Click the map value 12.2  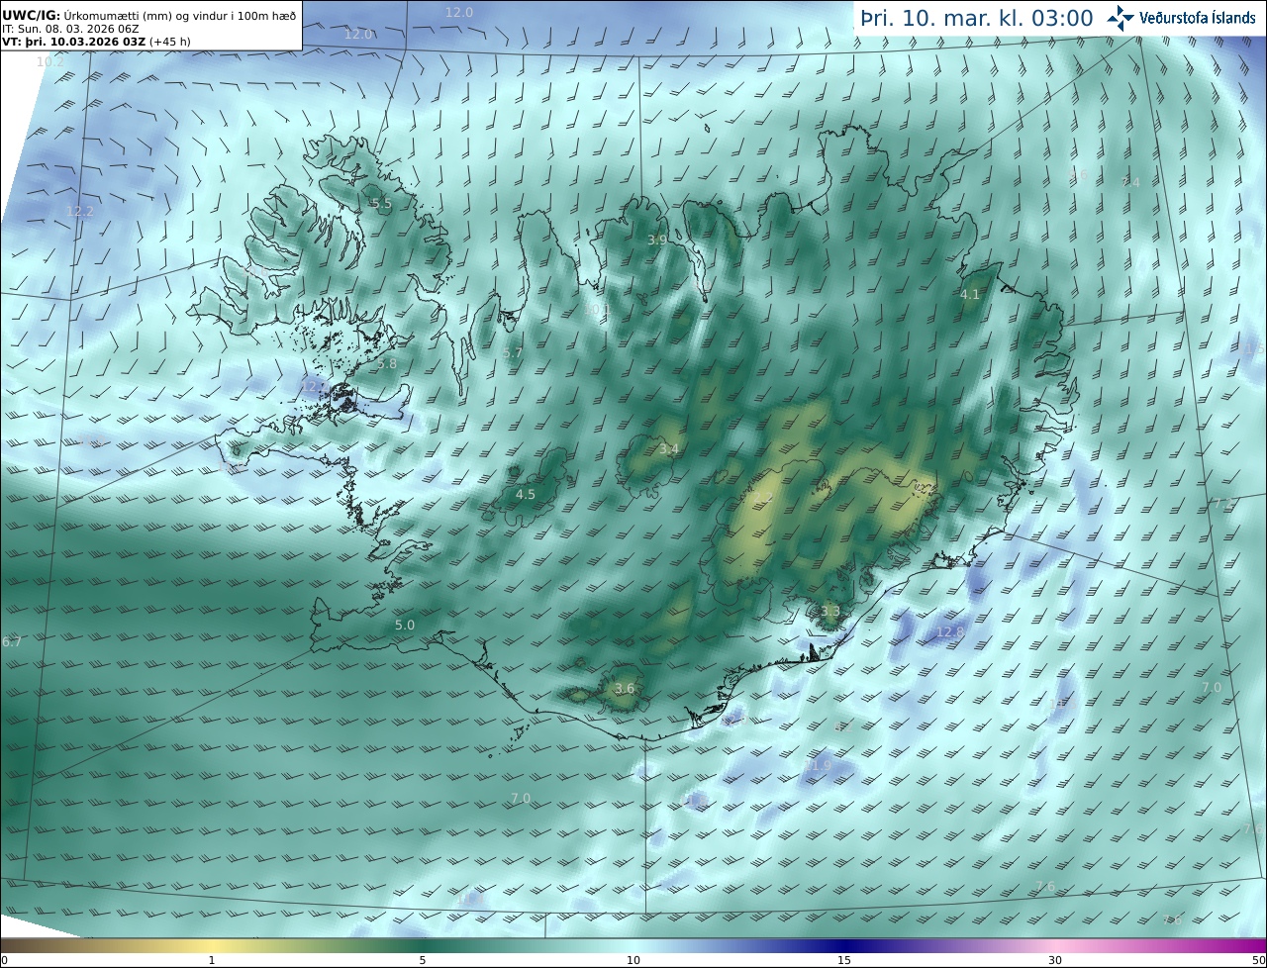click(79, 212)
